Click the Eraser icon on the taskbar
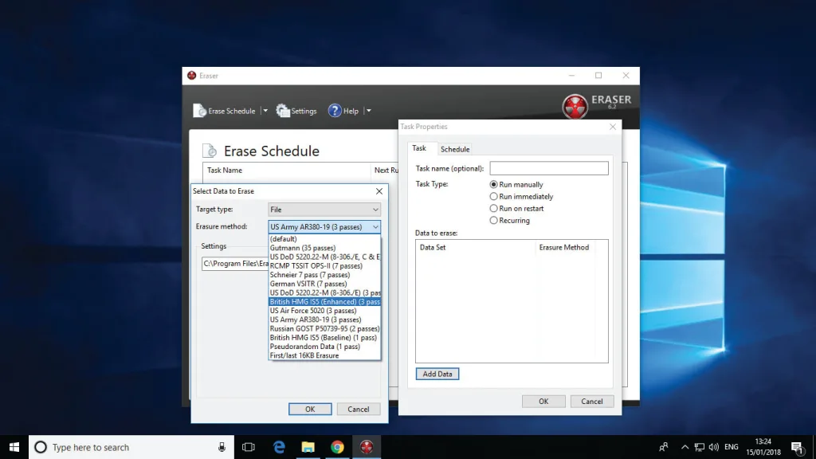 coord(367,447)
